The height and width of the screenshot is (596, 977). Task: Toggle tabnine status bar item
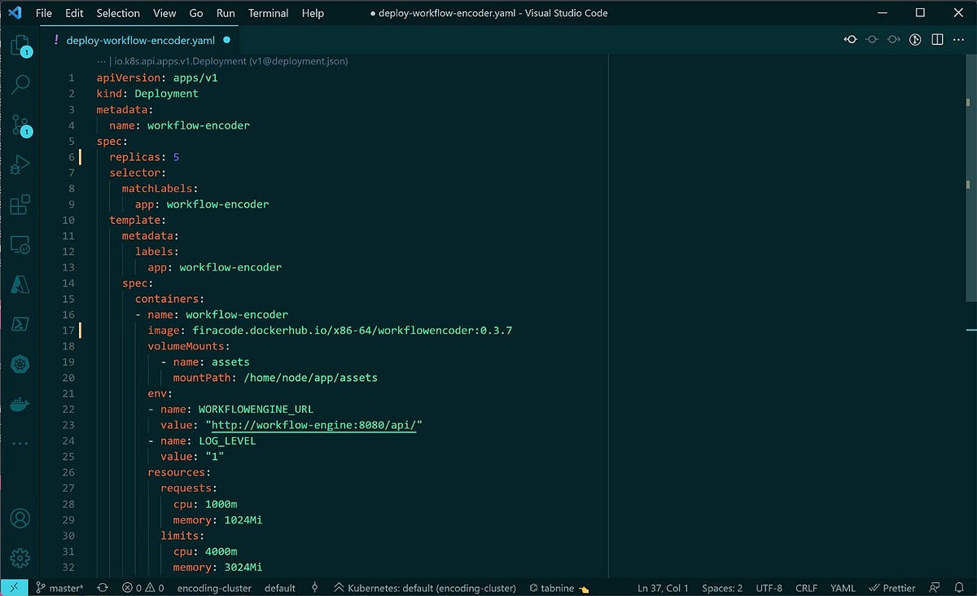click(559, 588)
